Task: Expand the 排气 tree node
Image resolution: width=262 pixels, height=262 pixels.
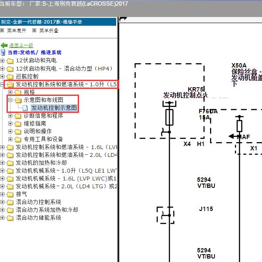Action: (x=2, y=194)
